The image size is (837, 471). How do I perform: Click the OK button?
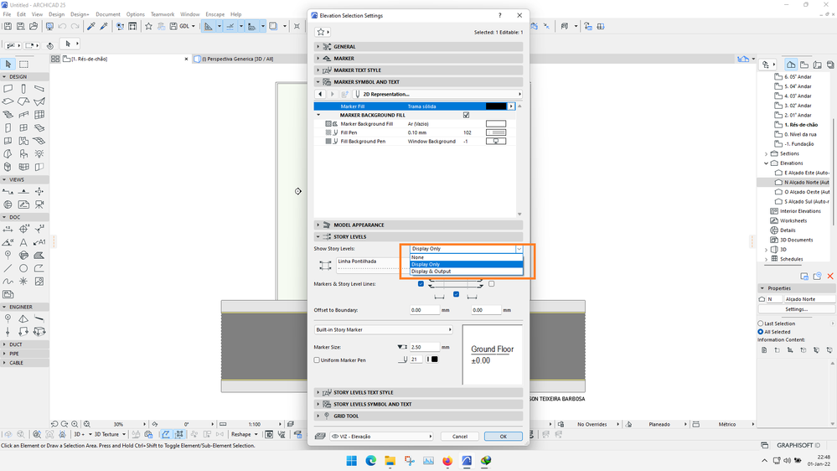(x=504, y=437)
